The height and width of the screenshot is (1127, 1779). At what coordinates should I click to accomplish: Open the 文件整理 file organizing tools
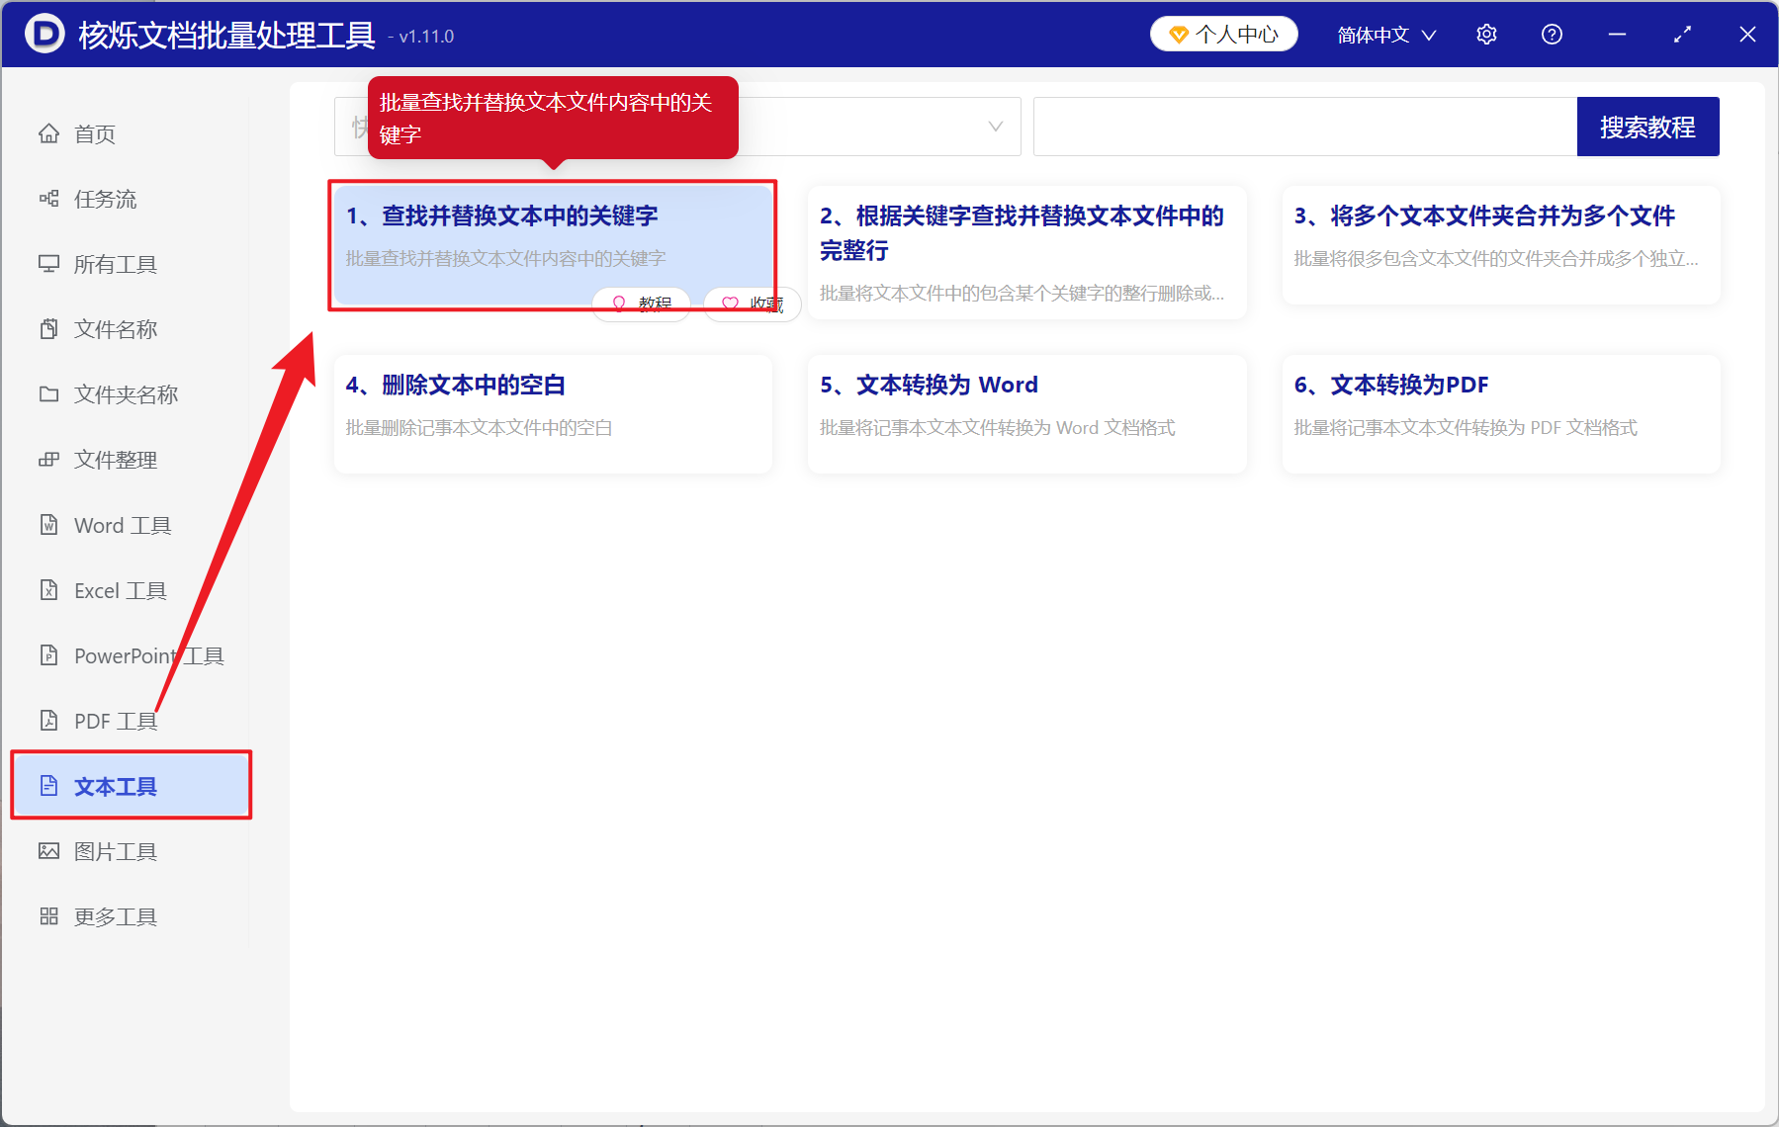point(114,459)
